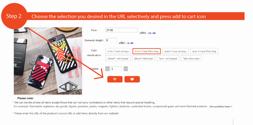Focus the Price input field
This screenshot has height=125, width=253.
tap(121, 30)
